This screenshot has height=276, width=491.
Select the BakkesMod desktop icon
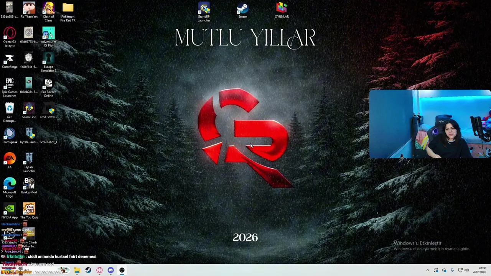[29, 186]
